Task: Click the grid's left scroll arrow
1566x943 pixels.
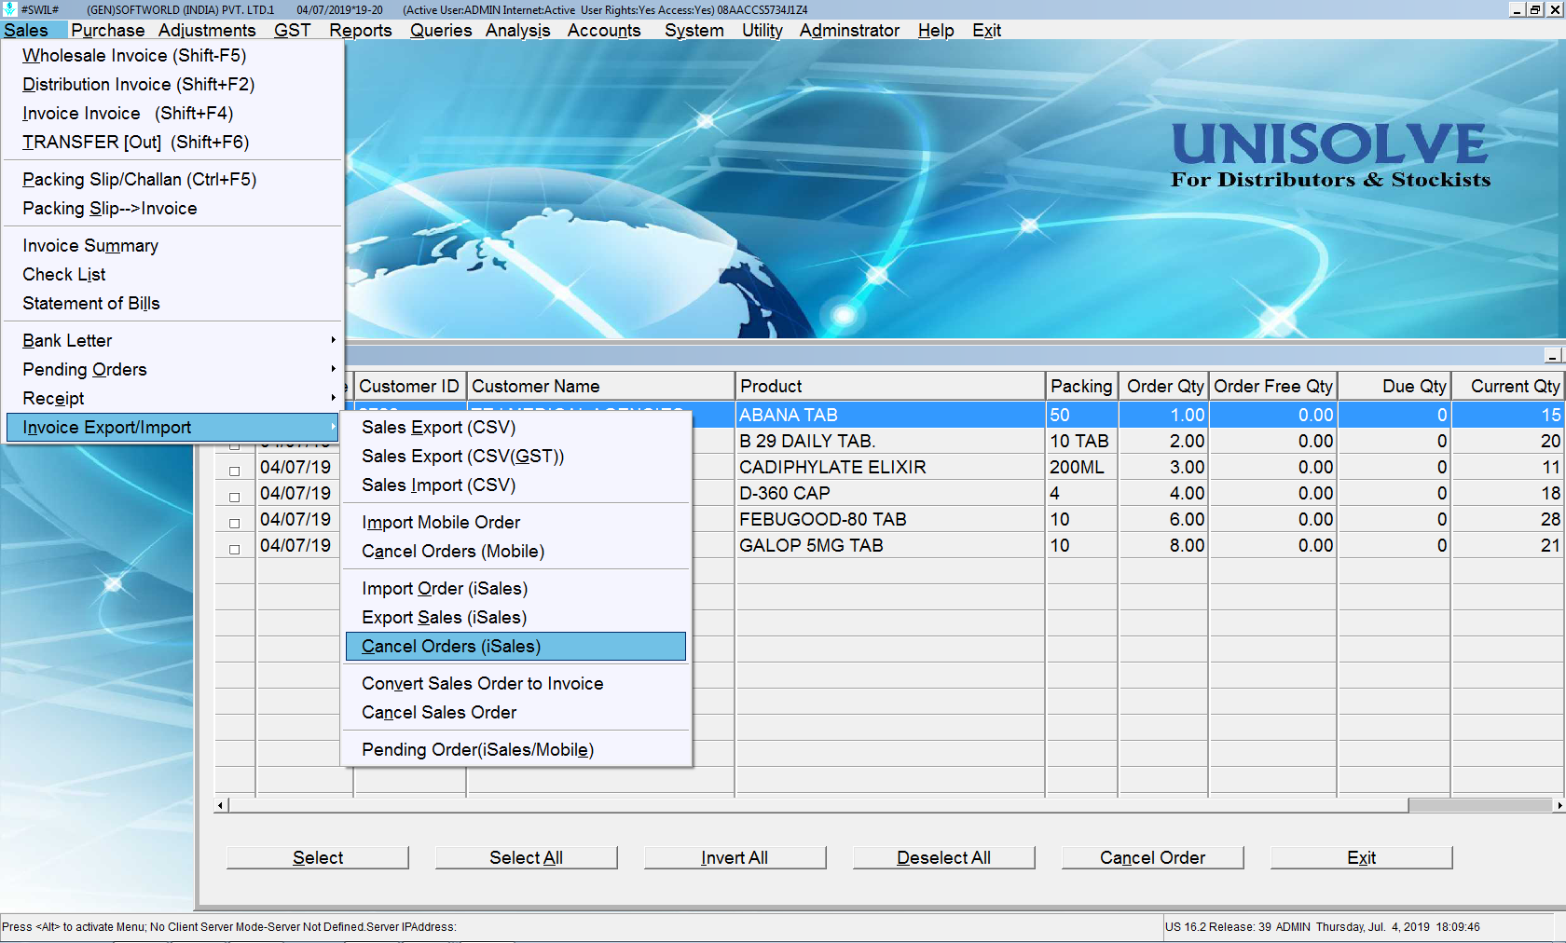Action: click(221, 805)
